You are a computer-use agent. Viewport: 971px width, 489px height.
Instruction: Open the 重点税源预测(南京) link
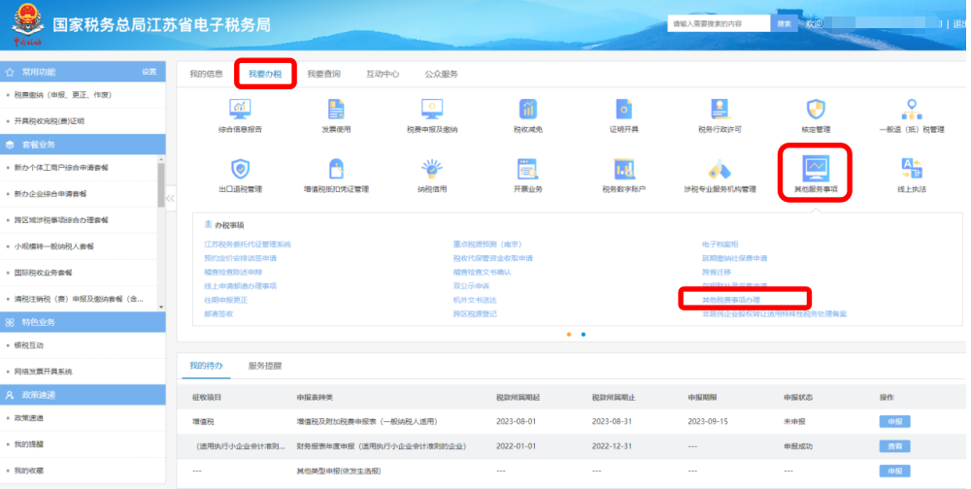click(487, 244)
